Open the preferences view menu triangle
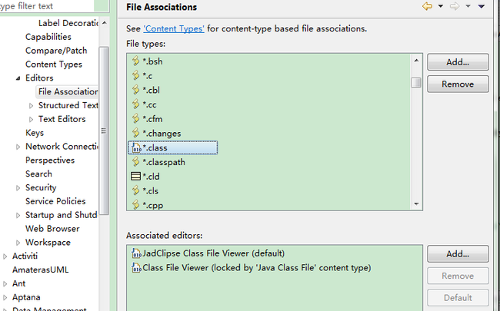Image resolution: width=500 pixels, height=311 pixels. pyautogui.click(x=482, y=6)
